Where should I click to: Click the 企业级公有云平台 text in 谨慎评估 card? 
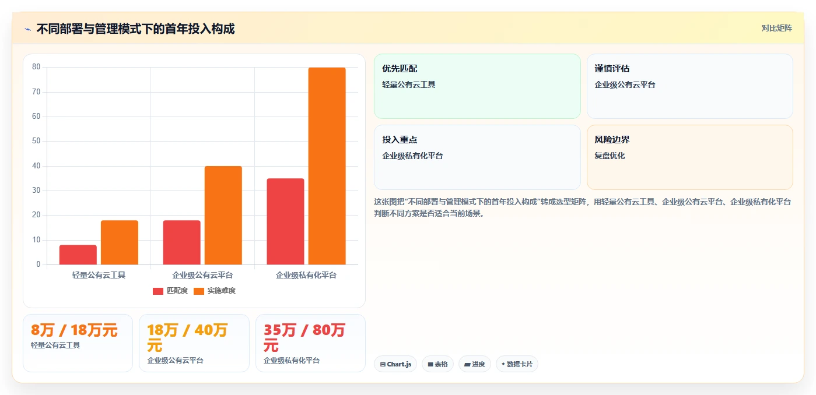point(625,84)
